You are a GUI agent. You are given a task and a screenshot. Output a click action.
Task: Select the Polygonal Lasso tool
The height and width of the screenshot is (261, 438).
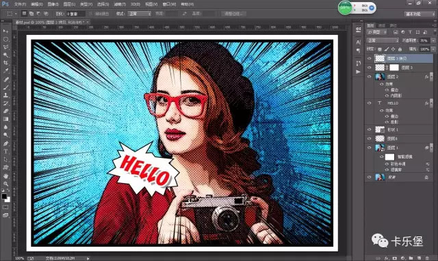5,47
